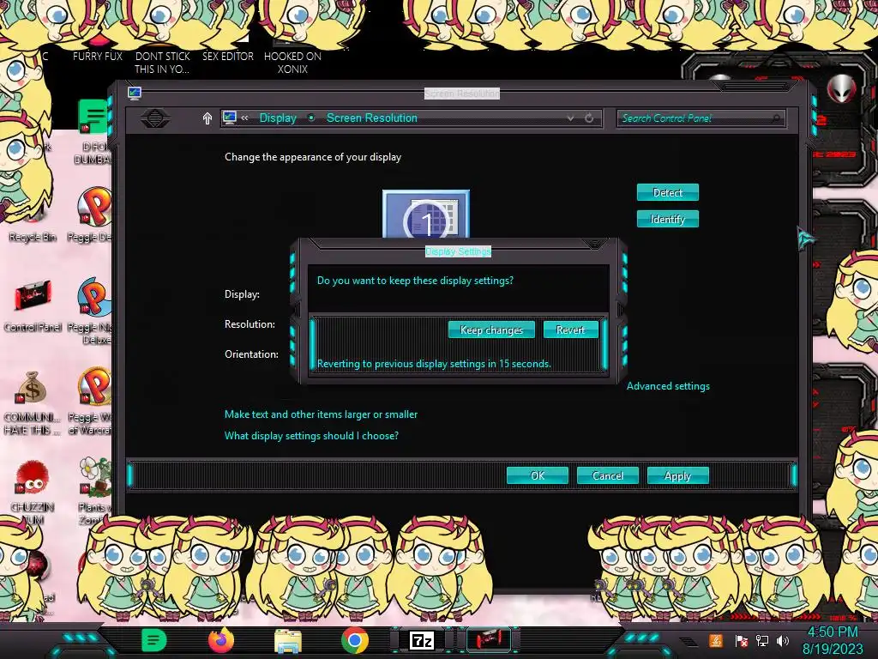Open green notes app in taskbar
This screenshot has height=659, width=878.
coord(153,640)
